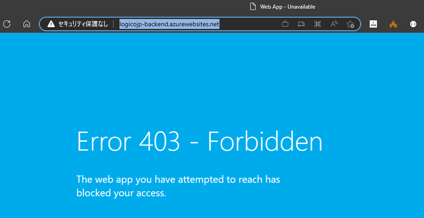Image resolution: width=424 pixels, height=218 pixels.
Task: Reload the page with the refresh icon
Action: (x=7, y=24)
